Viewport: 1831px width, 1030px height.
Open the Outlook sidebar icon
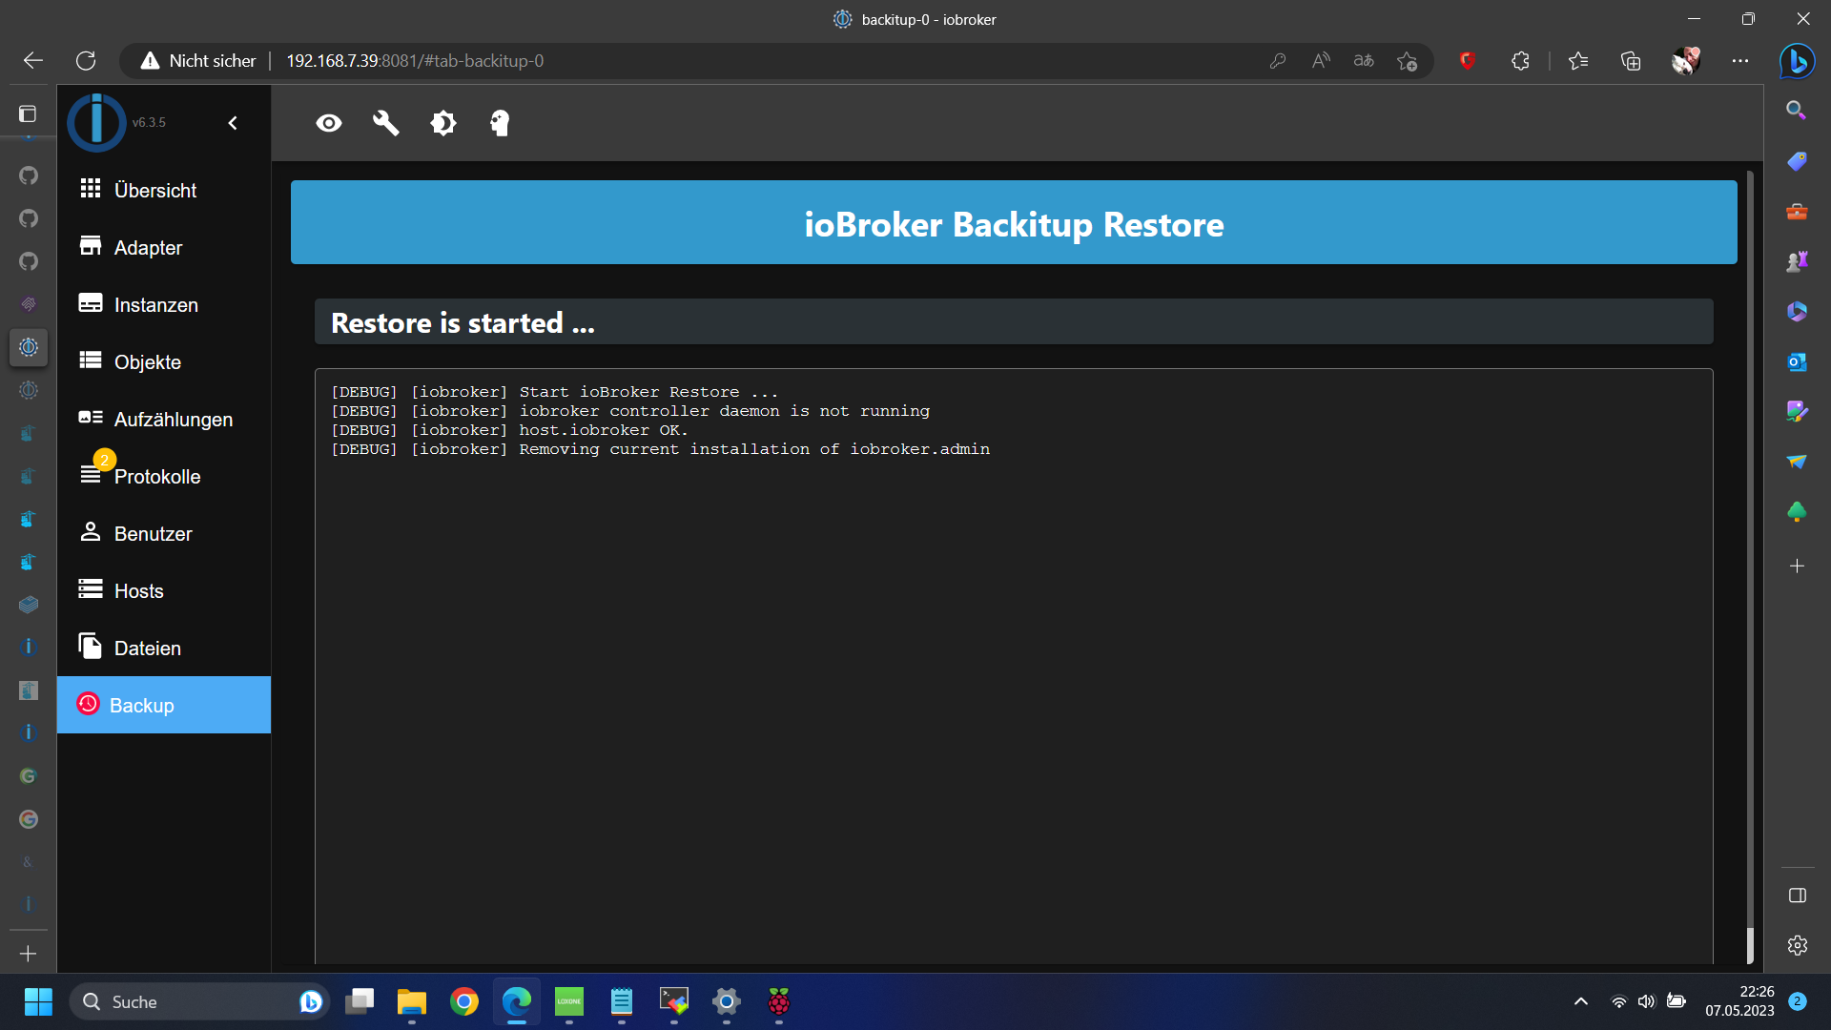coord(1797,361)
